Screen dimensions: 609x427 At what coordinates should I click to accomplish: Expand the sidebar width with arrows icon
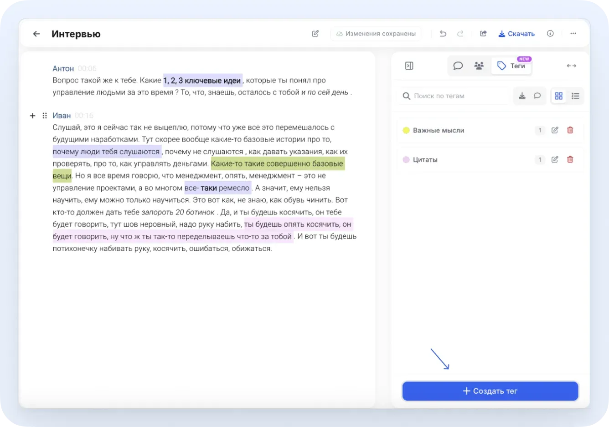click(572, 66)
